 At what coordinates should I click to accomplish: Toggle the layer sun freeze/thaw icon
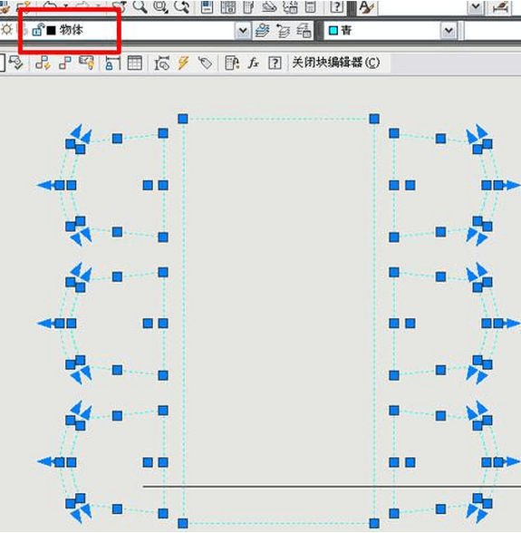click(7, 30)
